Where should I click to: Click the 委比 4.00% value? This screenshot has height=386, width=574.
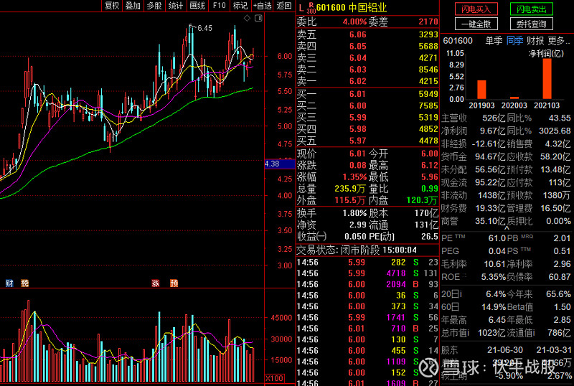click(354, 22)
